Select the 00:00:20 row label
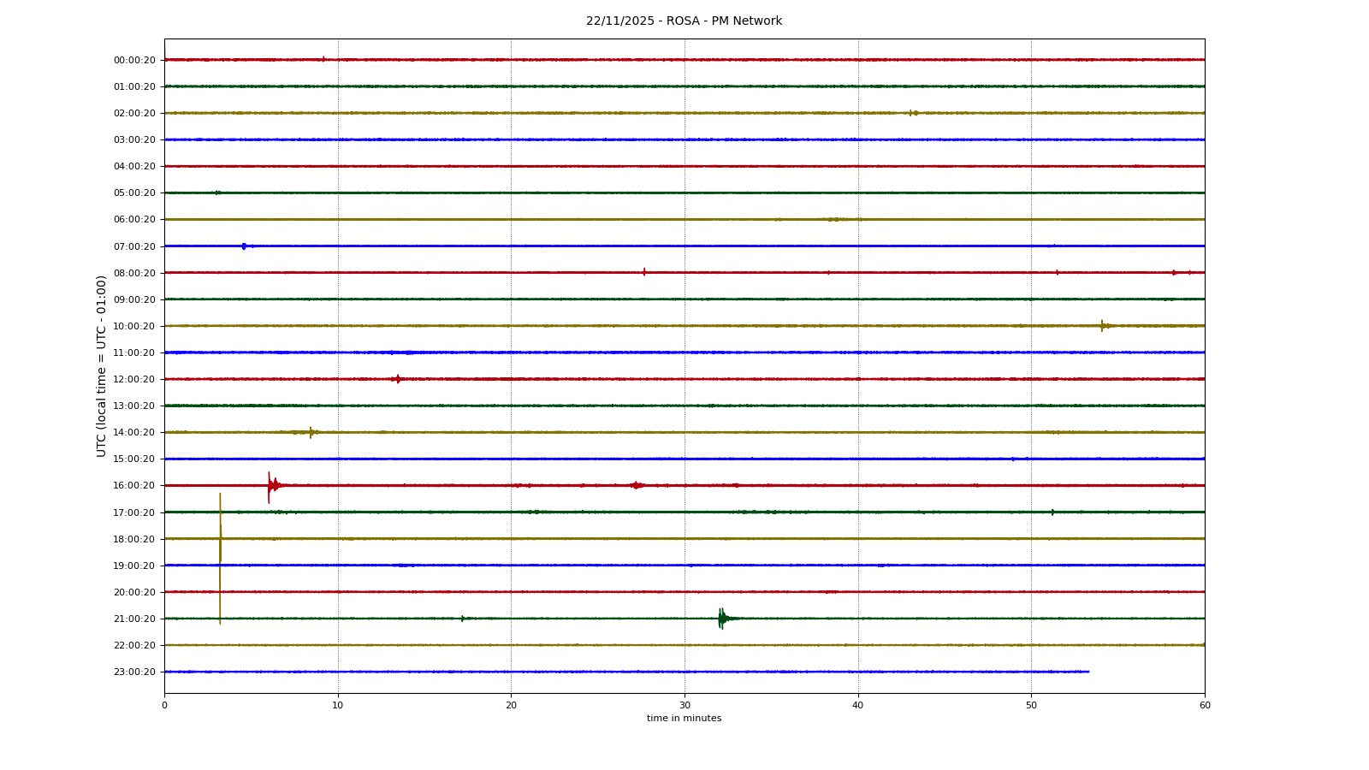The height and width of the screenshot is (770, 1369). click(x=134, y=60)
